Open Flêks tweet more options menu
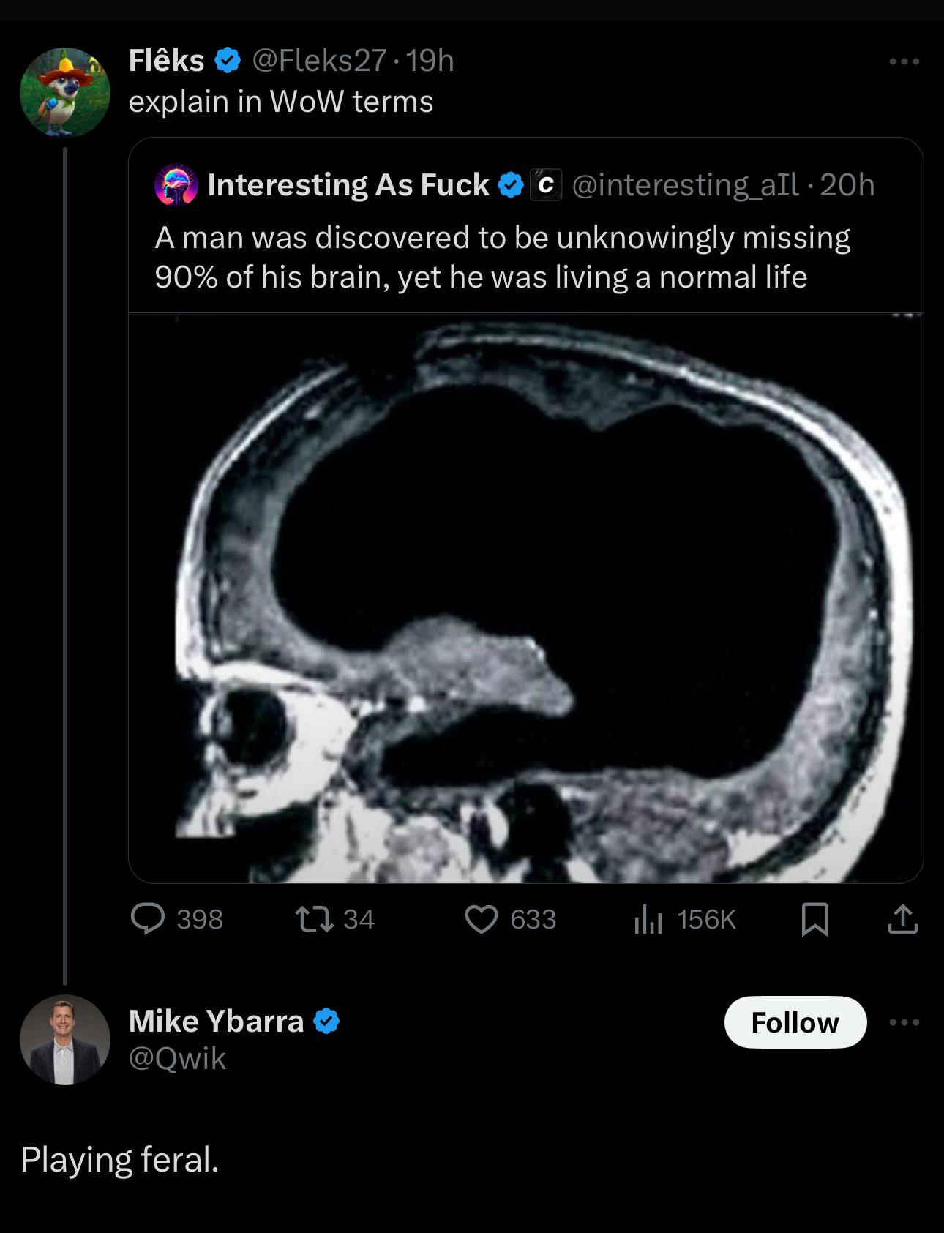 click(904, 62)
